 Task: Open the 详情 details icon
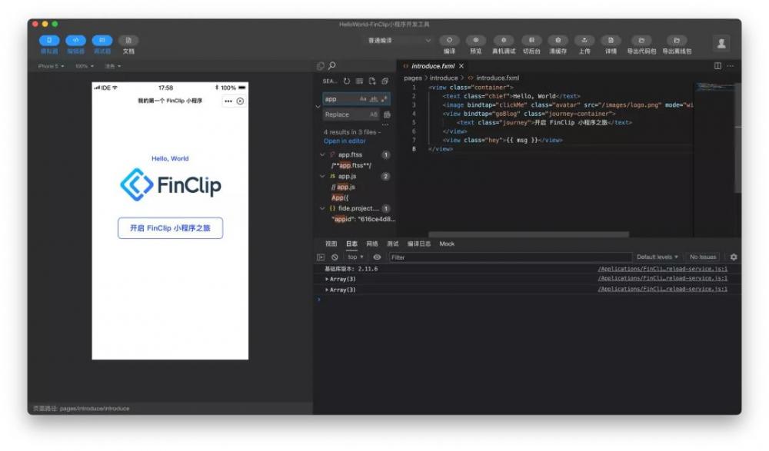click(611, 40)
